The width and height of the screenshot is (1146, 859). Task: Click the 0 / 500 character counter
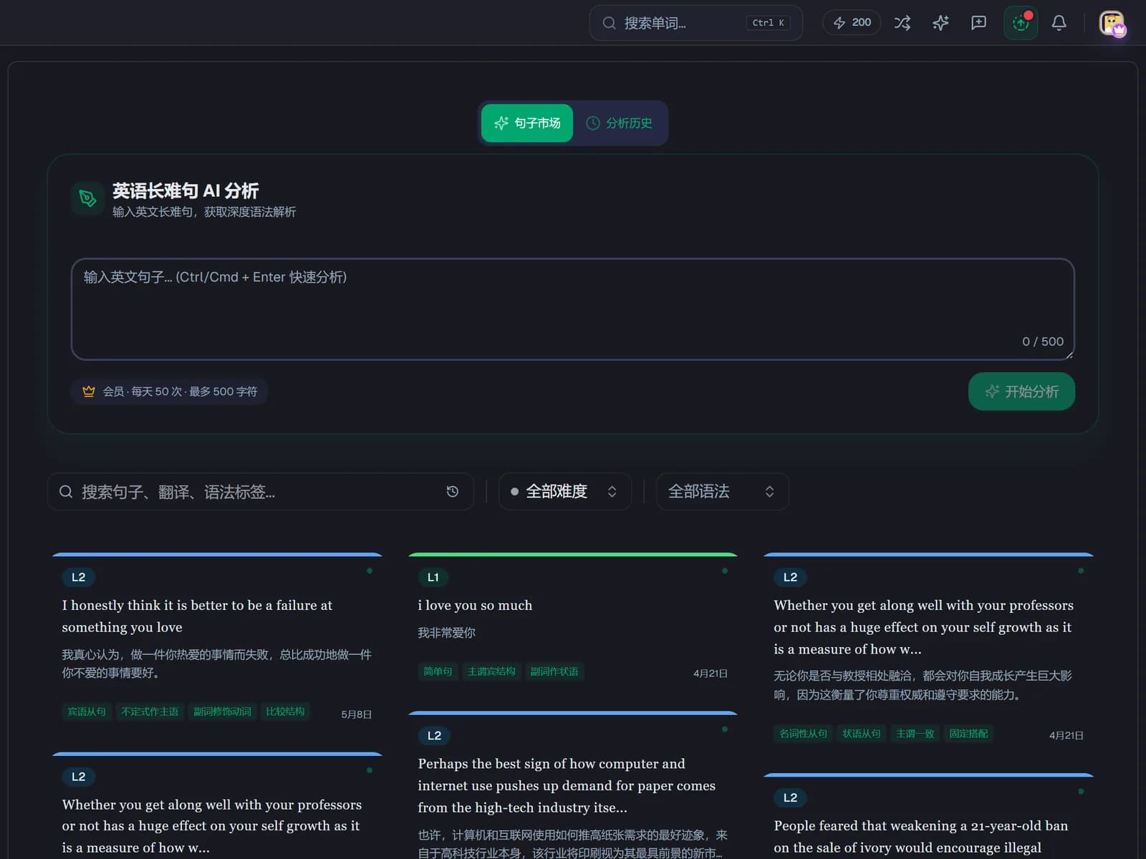pyautogui.click(x=1043, y=341)
